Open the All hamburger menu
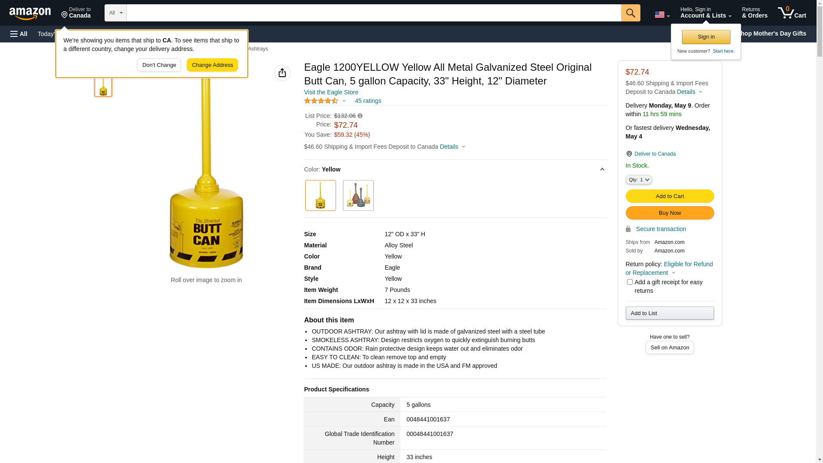This screenshot has width=823, height=463. (19, 34)
